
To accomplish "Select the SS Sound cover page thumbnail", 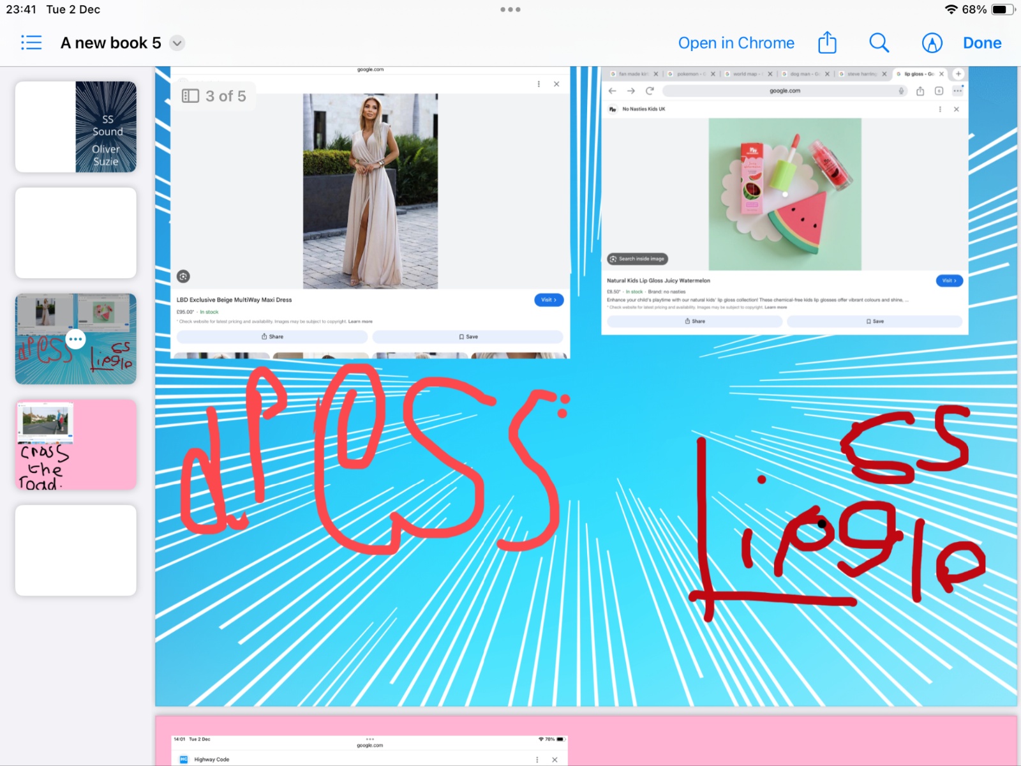I will click(x=76, y=127).
